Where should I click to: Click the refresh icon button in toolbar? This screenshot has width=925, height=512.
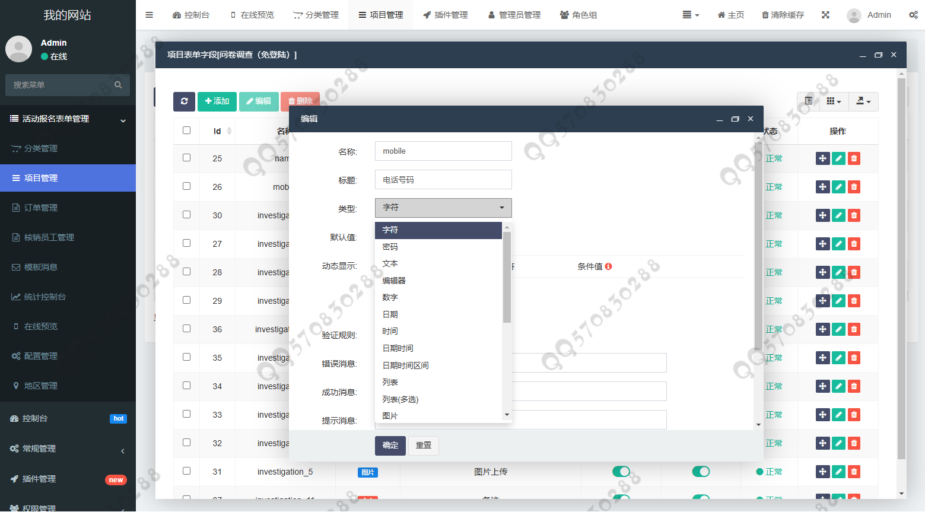point(184,101)
